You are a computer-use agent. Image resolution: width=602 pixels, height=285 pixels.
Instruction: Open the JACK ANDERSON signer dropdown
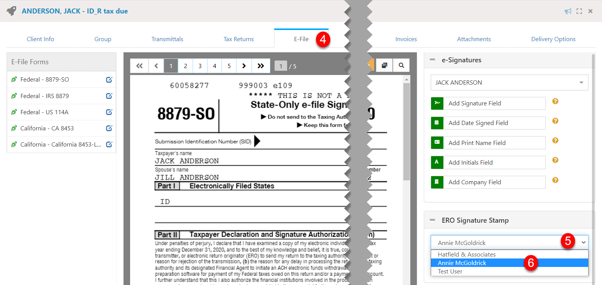[x=509, y=83]
